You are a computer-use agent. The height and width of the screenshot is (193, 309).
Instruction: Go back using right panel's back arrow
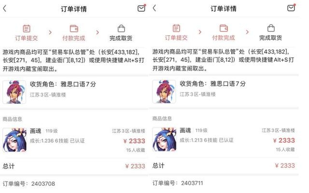point(154,8)
